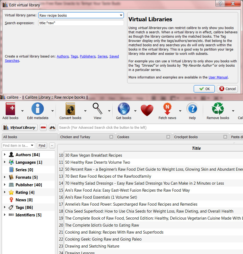The image size is (243, 254).
Task: Click the Search expression input field
Action: [81, 23]
